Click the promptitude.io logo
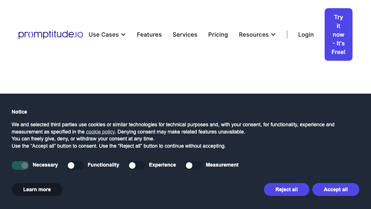Image resolution: width=371 pixels, height=209 pixels. (x=50, y=34)
